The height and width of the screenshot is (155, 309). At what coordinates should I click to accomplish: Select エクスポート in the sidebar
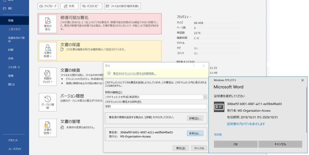pos(14,67)
